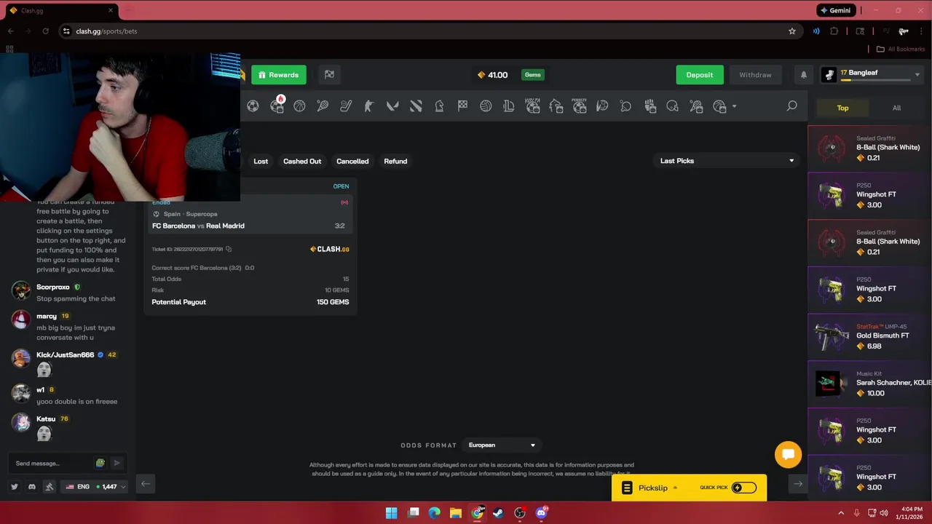This screenshot has width=932, height=524.
Task: Expand the ENG chat language selector
Action: coord(95,487)
